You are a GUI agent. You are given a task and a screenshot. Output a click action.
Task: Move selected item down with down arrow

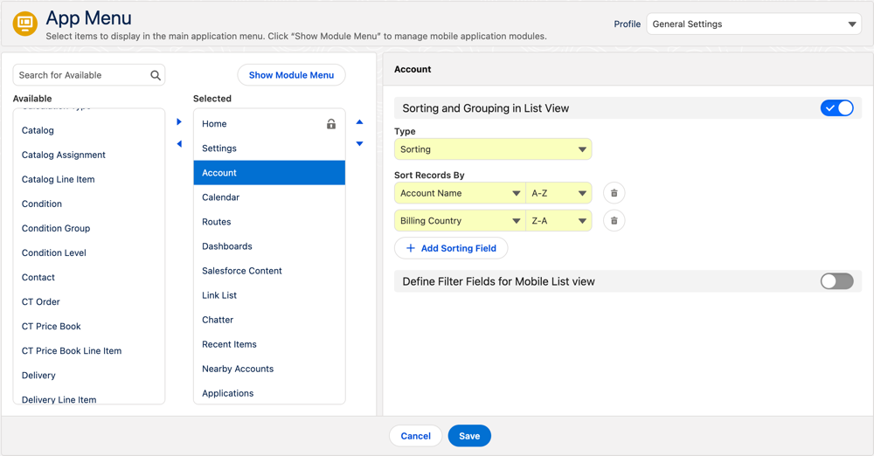(359, 144)
